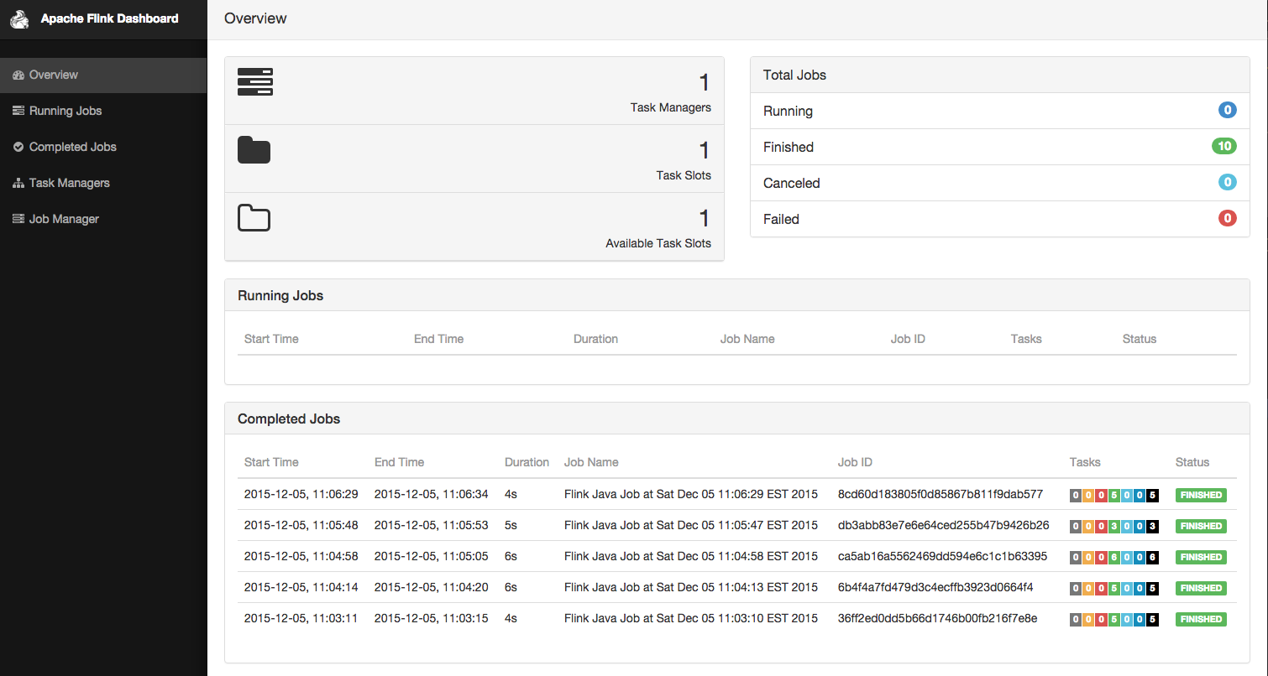Click the Overview dashboard icon in sidebar
This screenshot has height=676, width=1268.
click(18, 75)
